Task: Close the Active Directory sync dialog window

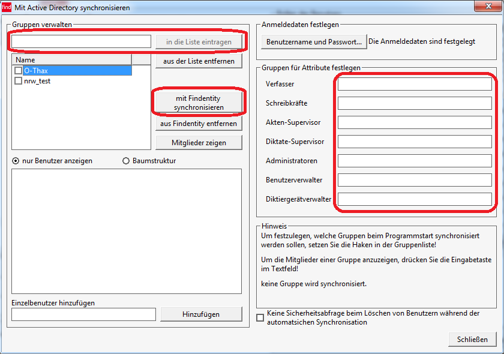Action: [x=488, y=6]
